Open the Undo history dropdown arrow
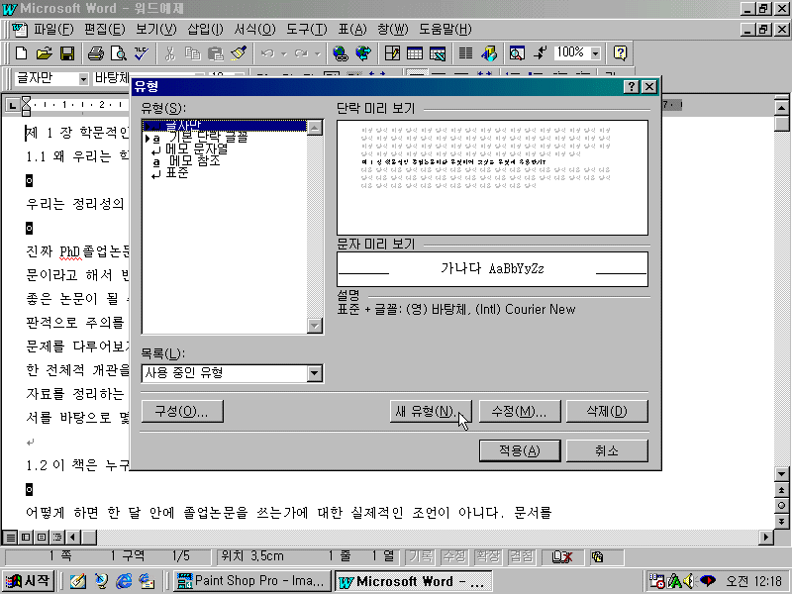 [x=284, y=53]
